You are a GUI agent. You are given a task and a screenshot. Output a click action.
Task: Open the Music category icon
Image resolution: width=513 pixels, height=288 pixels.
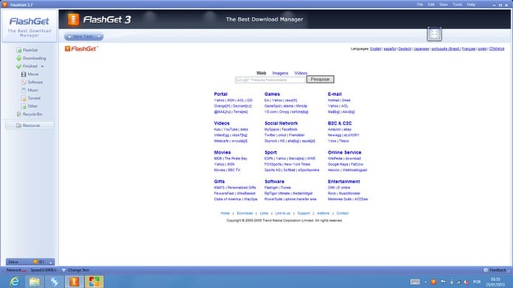(23, 90)
